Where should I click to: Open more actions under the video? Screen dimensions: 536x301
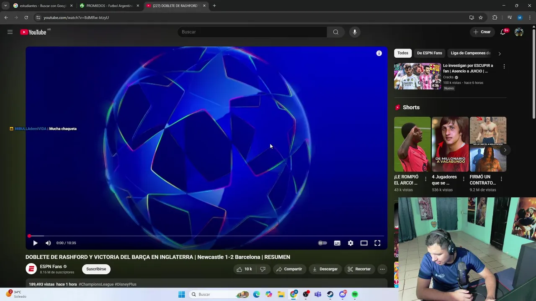click(x=382, y=269)
